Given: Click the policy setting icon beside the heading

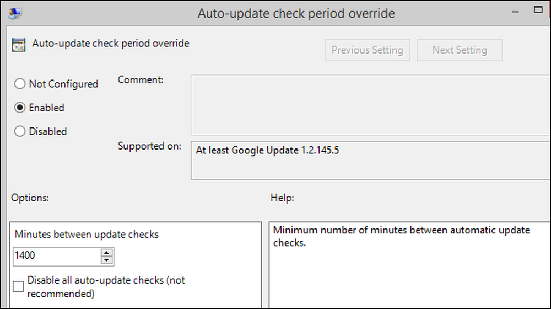Looking at the screenshot, I should [18, 45].
